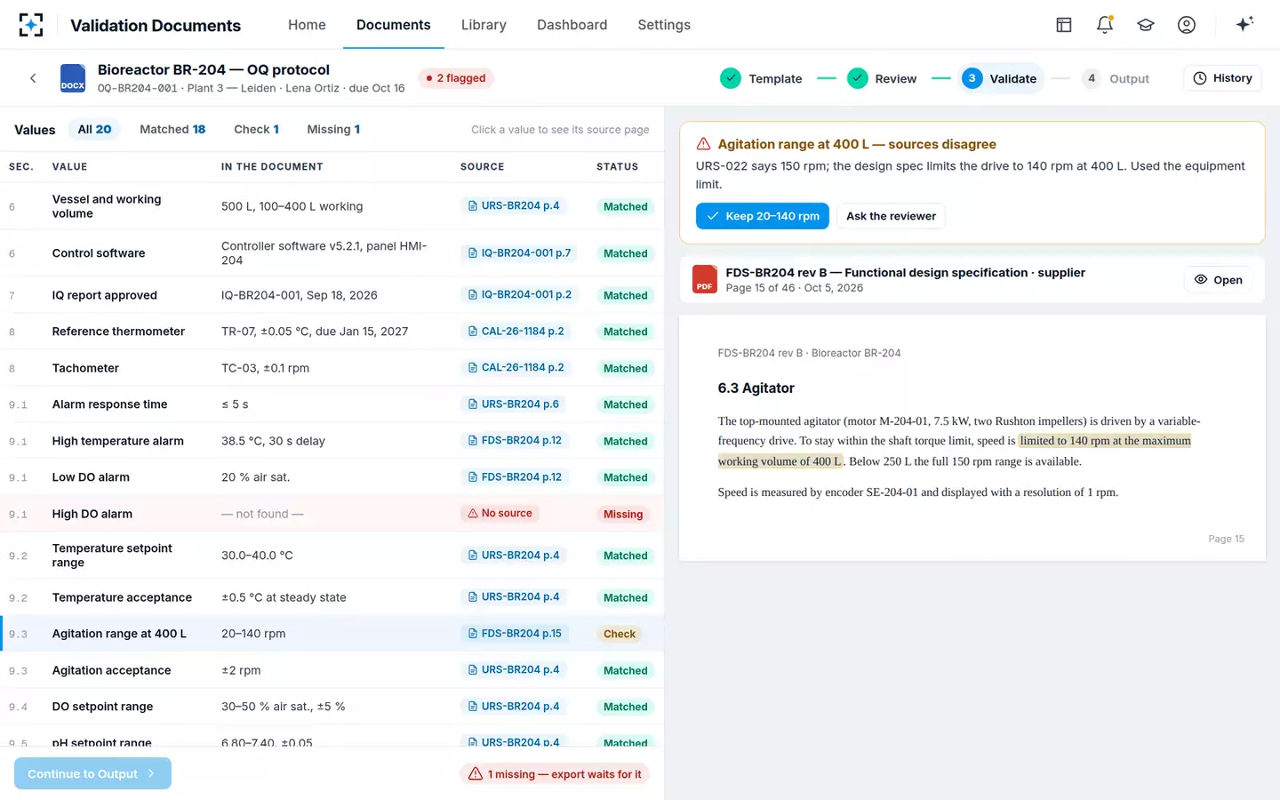1280x800 pixels.
Task: Click the No source tag for High DO alarm
Action: click(x=500, y=513)
